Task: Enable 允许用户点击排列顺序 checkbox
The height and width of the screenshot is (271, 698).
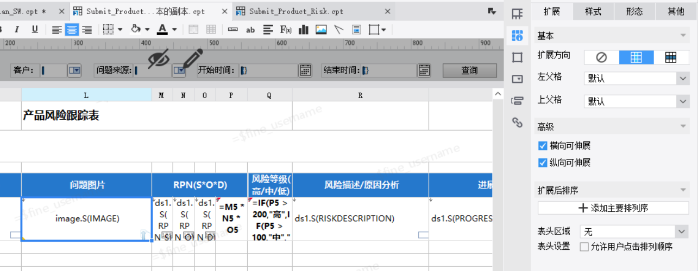Action: (x=584, y=247)
